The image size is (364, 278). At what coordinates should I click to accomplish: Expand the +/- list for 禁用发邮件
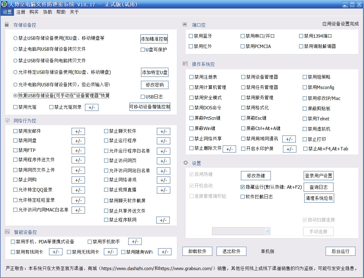coord(78,131)
